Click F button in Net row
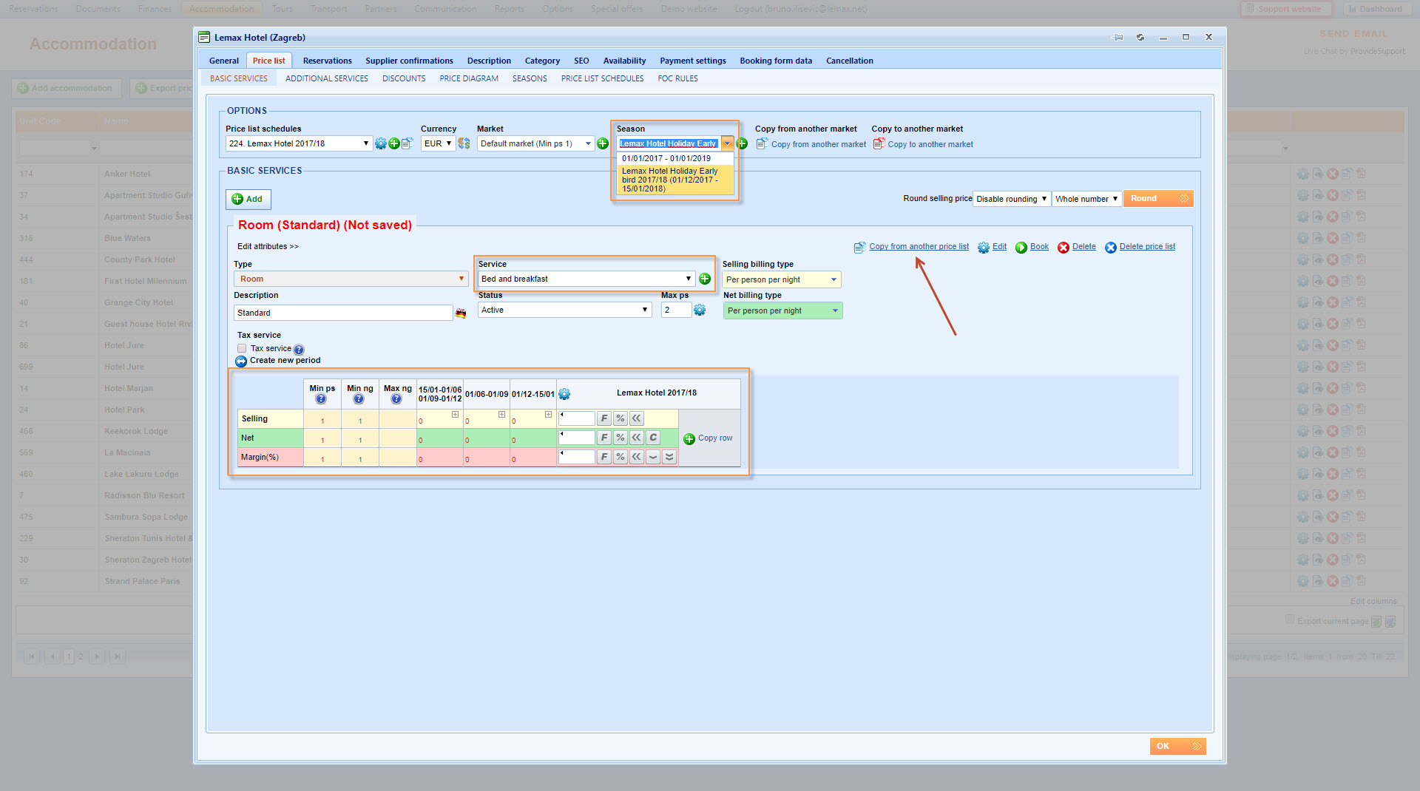 pyautogui.click(x=604, y=438)
